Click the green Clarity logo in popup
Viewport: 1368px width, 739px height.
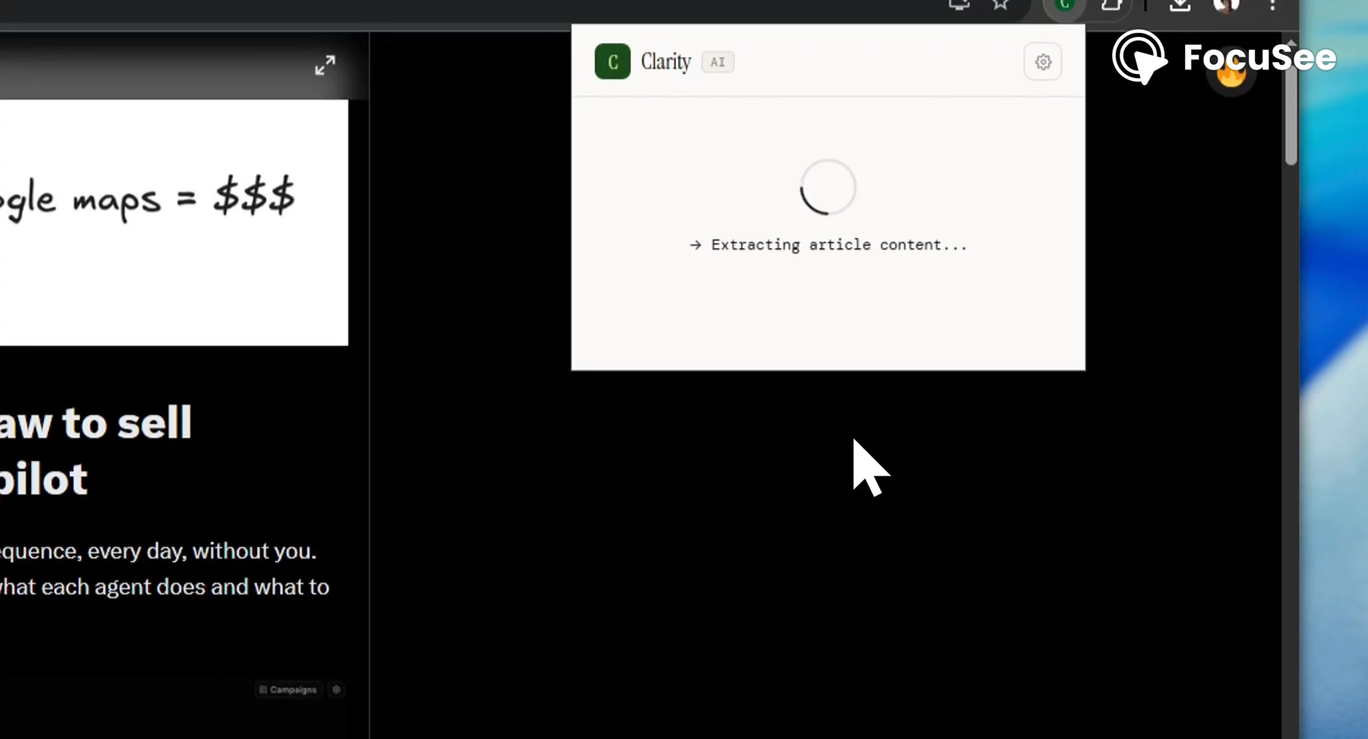click(613, 61)
